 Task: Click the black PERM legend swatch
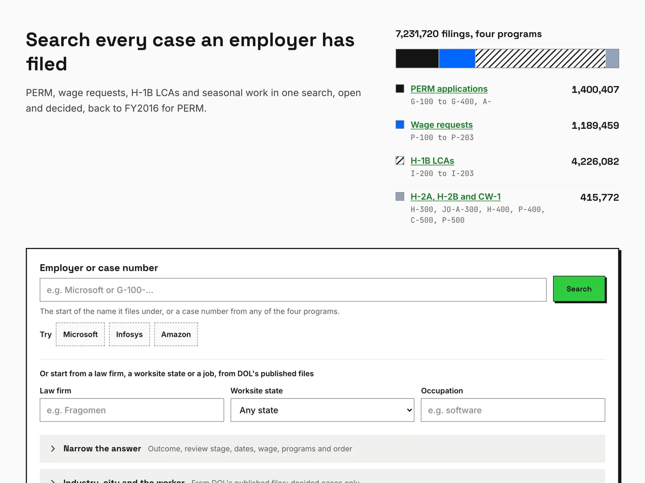coord(400,89)
